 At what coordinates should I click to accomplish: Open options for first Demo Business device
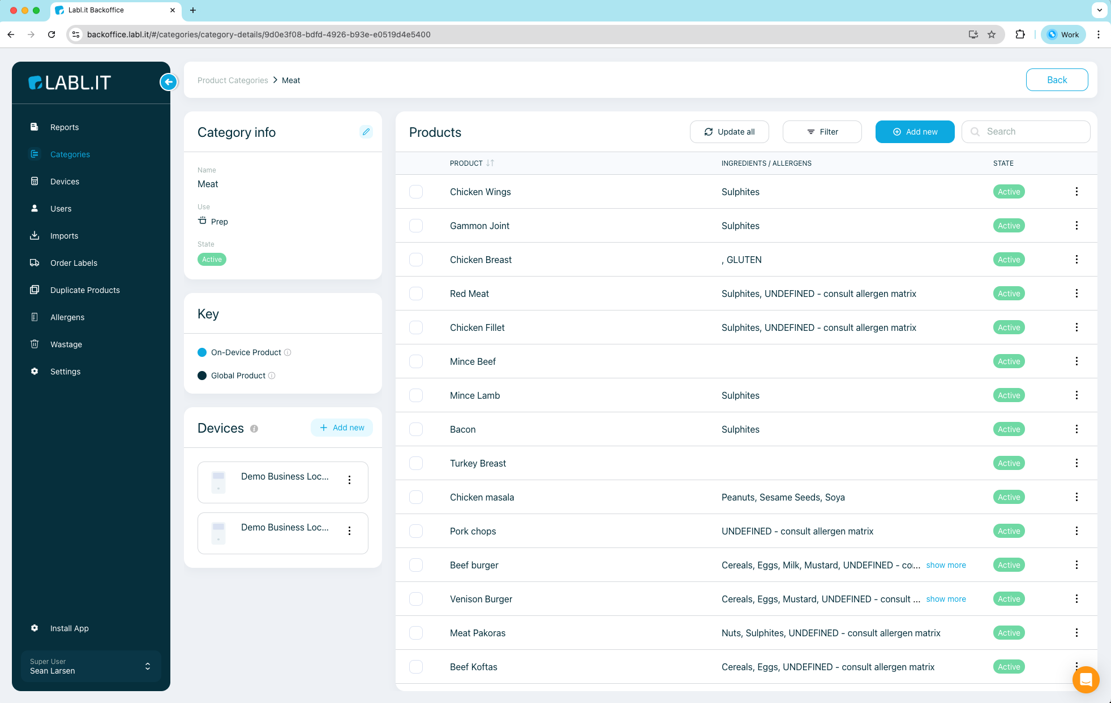click(350, 480)
